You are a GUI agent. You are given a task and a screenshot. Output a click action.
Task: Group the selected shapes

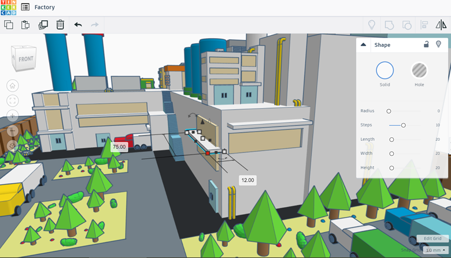pyautogui.click(x=389, y=25)
